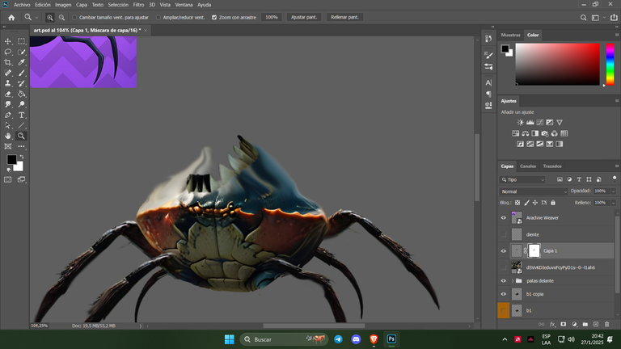Viewport: 621px width, 349px height.
Task: Open the Normal blend mode dropdown
Action: [x=533, y=191]
